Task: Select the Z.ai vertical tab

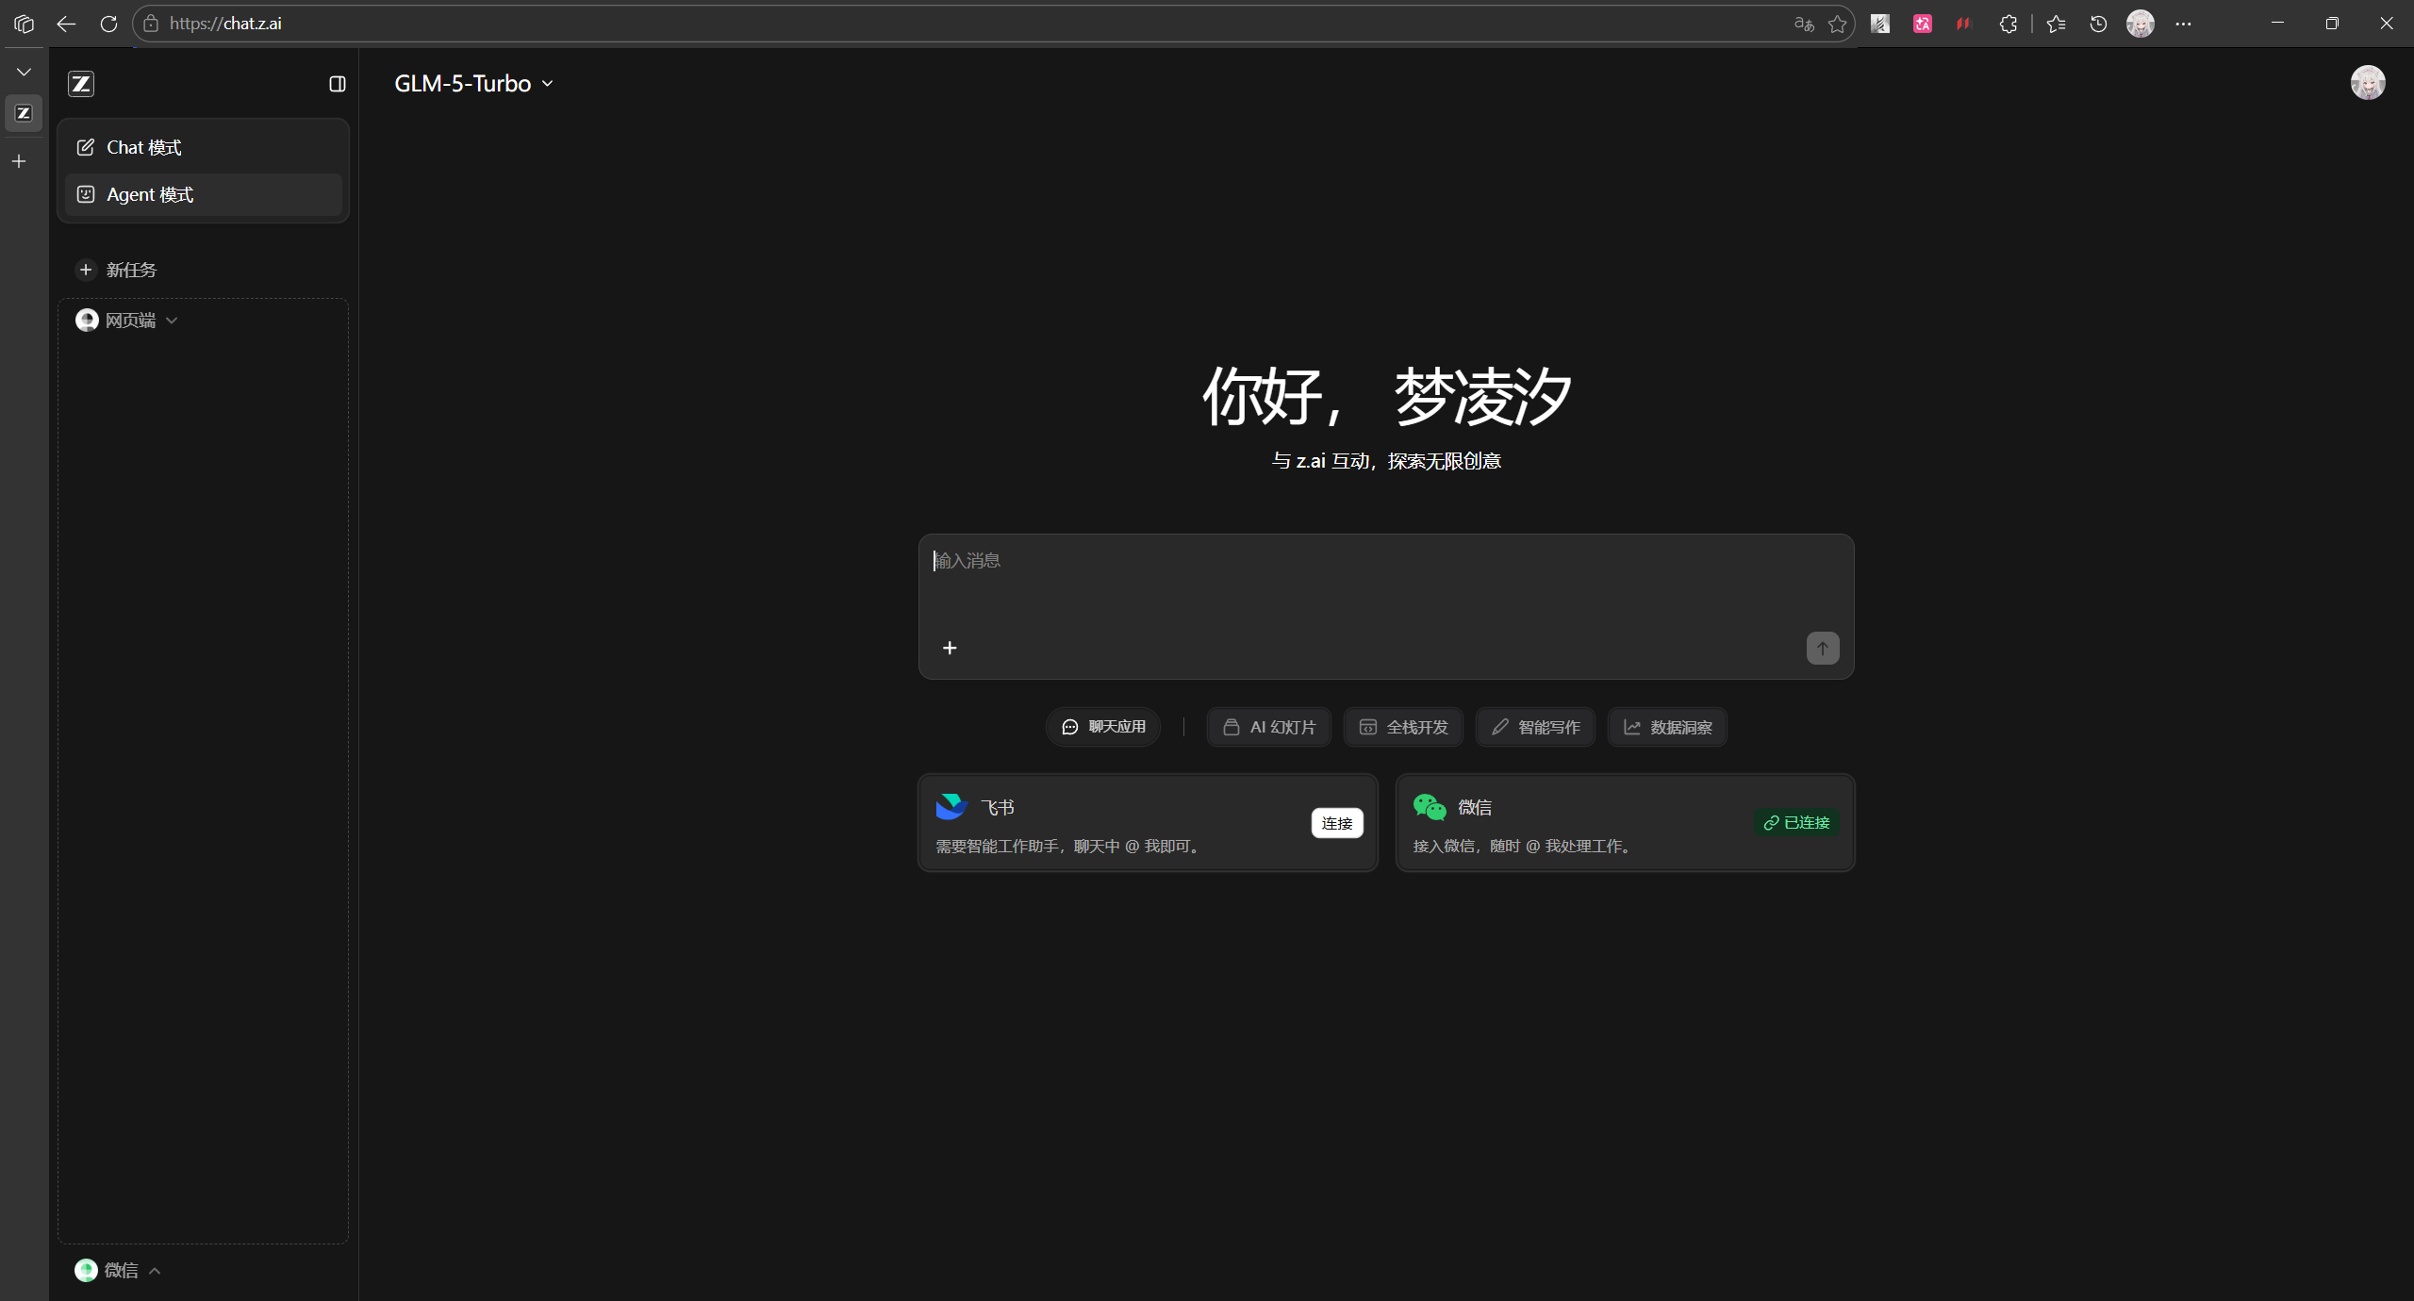Action: click(25, 113)
